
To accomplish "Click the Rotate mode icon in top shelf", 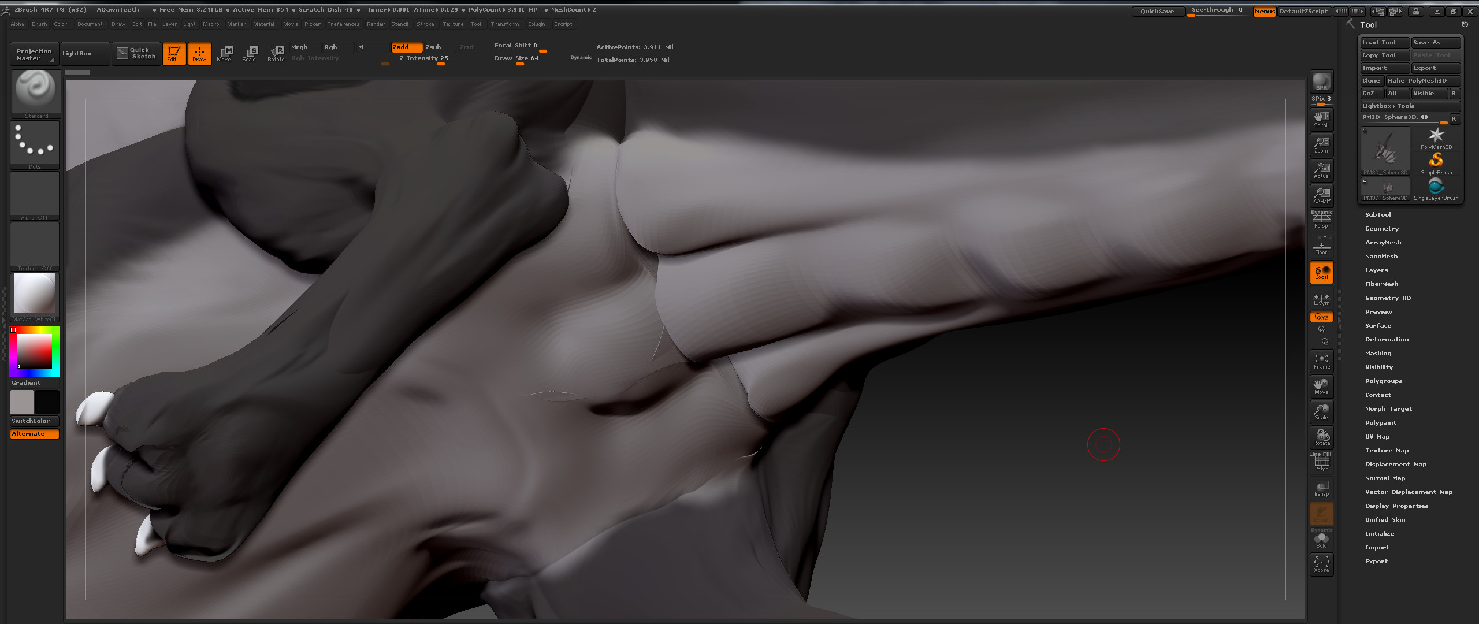I will [276, 54].
